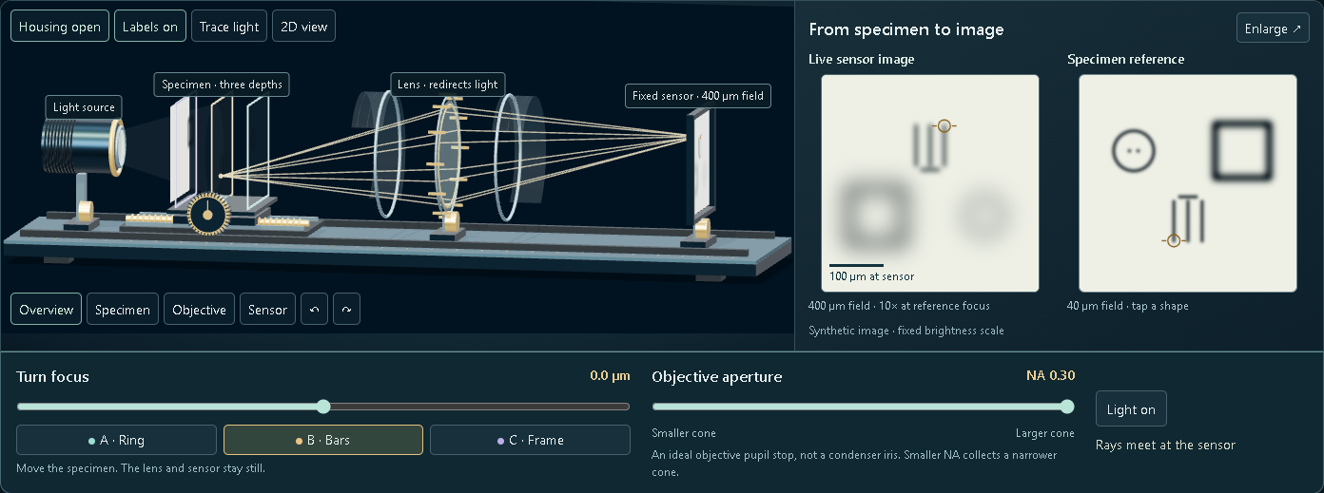Click the undo arrow icon
This screenshot has height=493, width=1324.
click(315, 310)
